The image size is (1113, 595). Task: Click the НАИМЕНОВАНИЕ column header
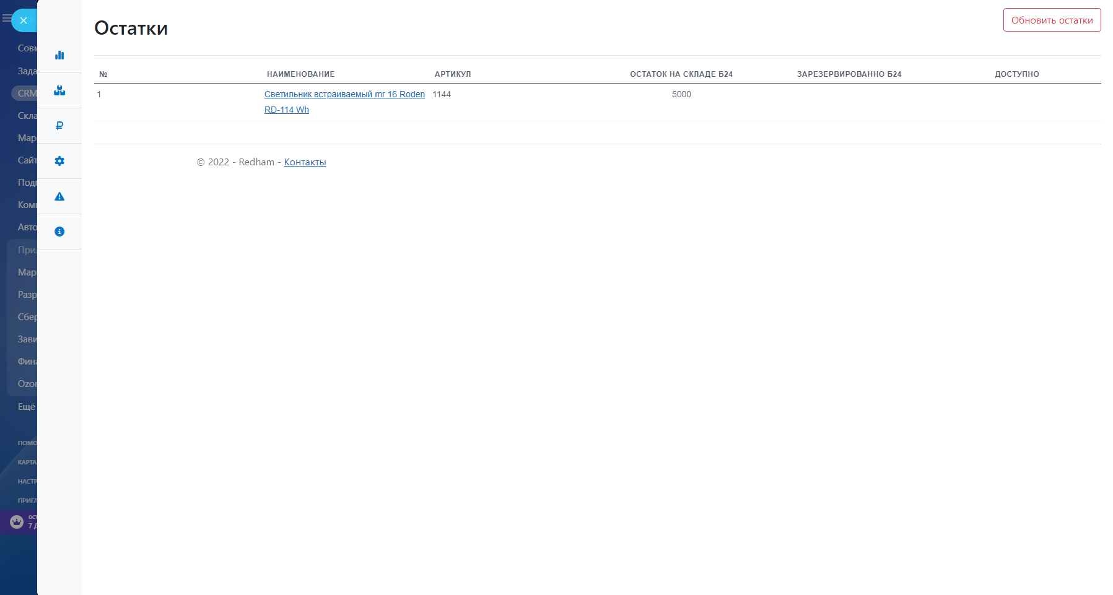[301, 74]
